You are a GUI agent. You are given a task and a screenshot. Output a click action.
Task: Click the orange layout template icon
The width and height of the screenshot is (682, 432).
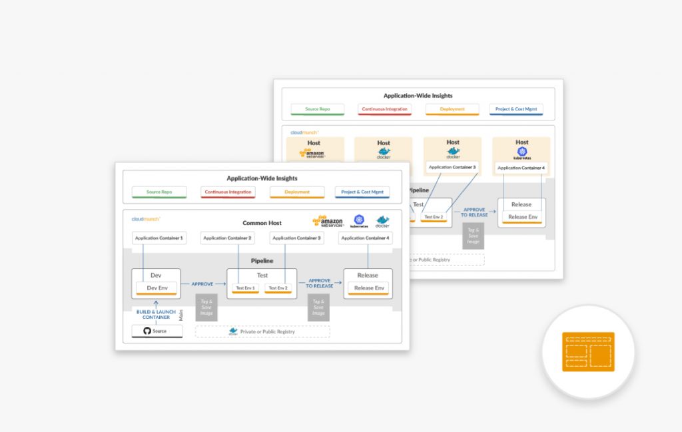point(588,351)
